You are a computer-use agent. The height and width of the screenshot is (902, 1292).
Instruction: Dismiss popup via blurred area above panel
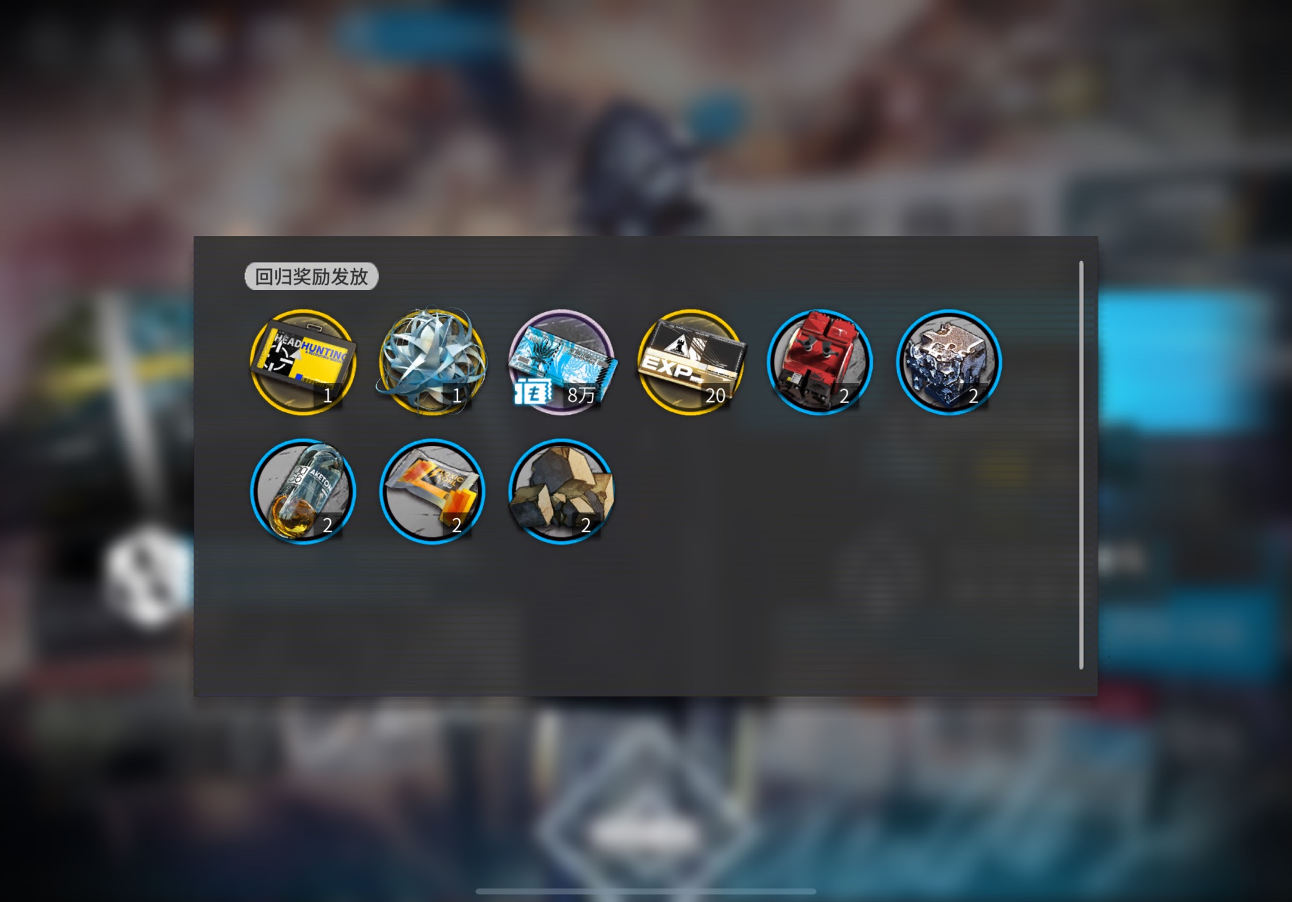pyautogui.click(x=646, y=116)
